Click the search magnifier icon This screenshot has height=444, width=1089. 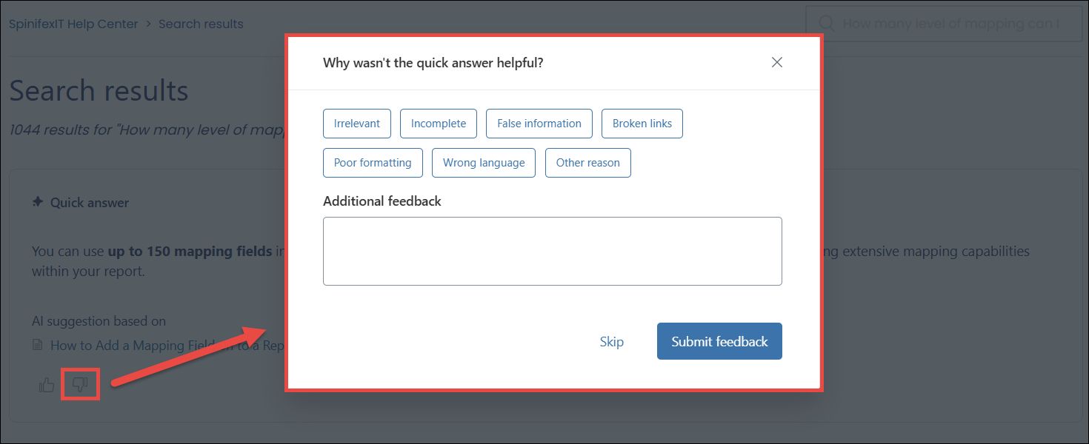[x=827, y=24]
